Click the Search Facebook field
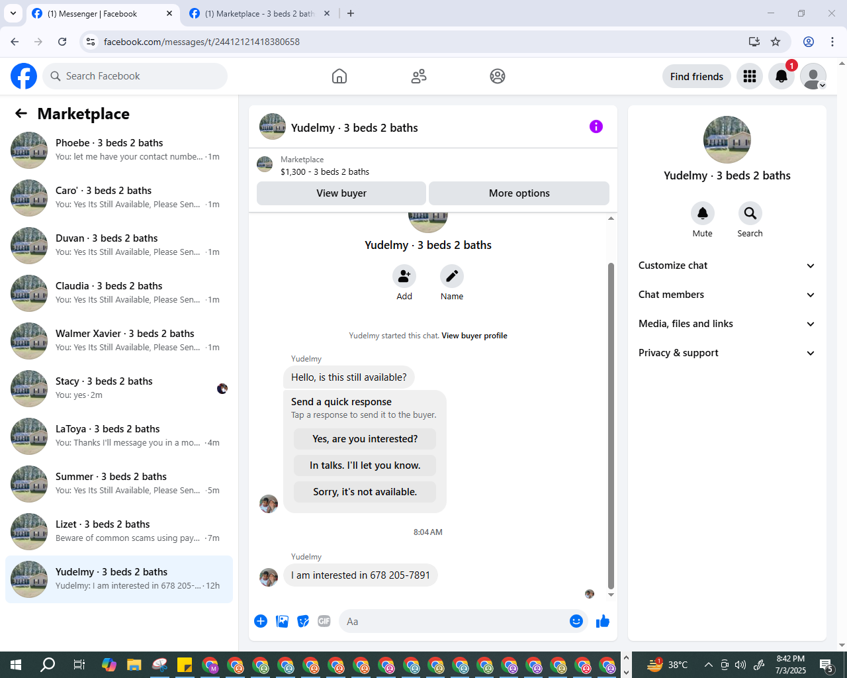Image resolution: width=847 pixels, height=678 pixels. 135,76
